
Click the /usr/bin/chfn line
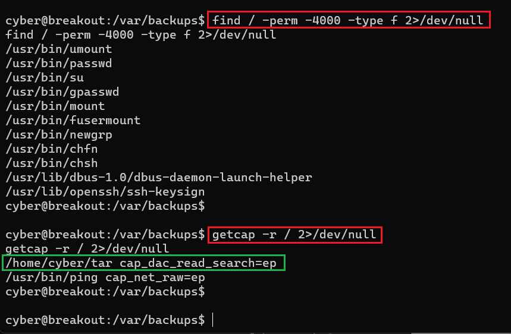tap(51, 149)
